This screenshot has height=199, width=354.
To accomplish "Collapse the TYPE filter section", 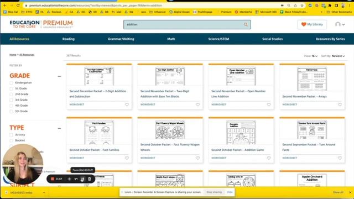I will pyautogui.click(x=59, y=128).
